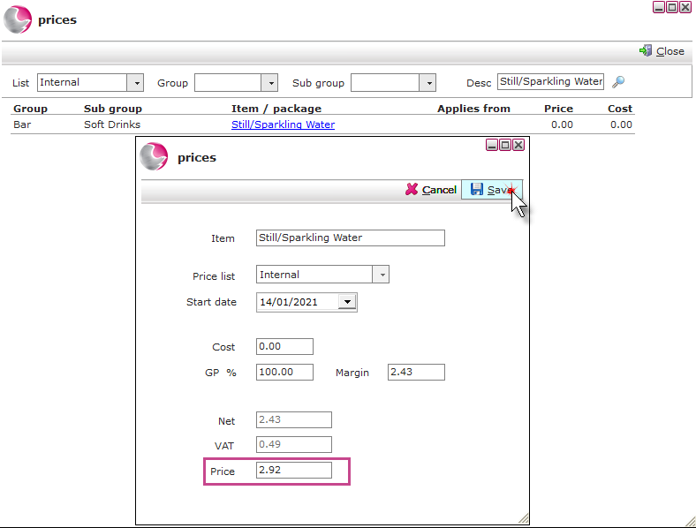Click the Item / package column header
696x528 pixels.
pyautogui.click(x=276, y=109)
